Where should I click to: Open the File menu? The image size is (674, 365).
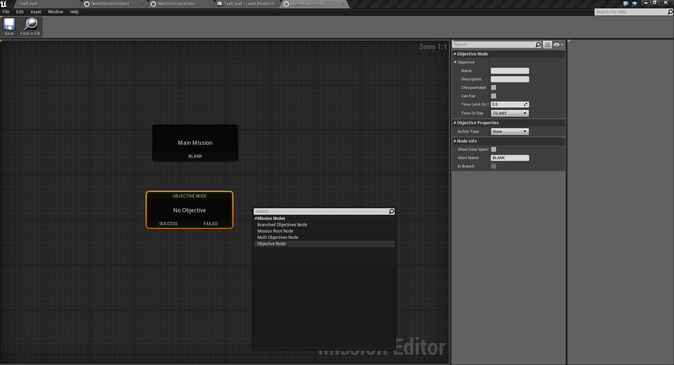click(6, 12)
